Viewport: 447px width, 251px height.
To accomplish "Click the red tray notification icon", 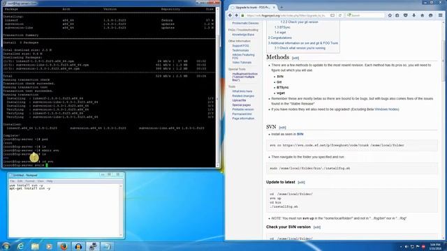I will (423, 247).
